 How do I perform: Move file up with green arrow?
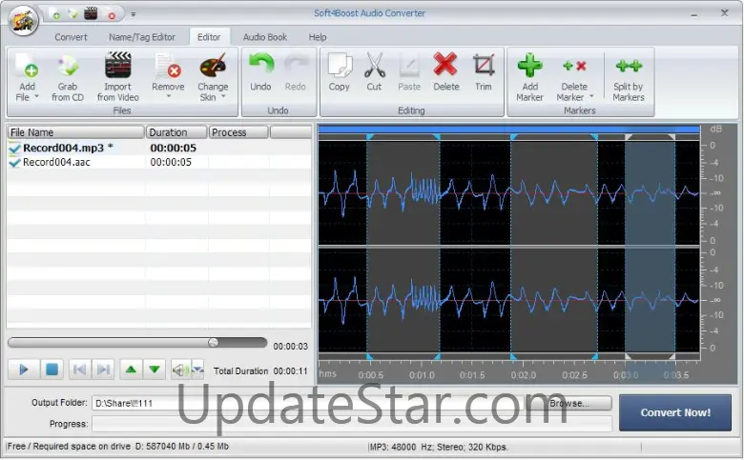pos(131,369)
